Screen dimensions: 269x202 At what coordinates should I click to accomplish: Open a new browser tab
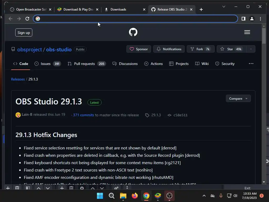coord(201,9)
